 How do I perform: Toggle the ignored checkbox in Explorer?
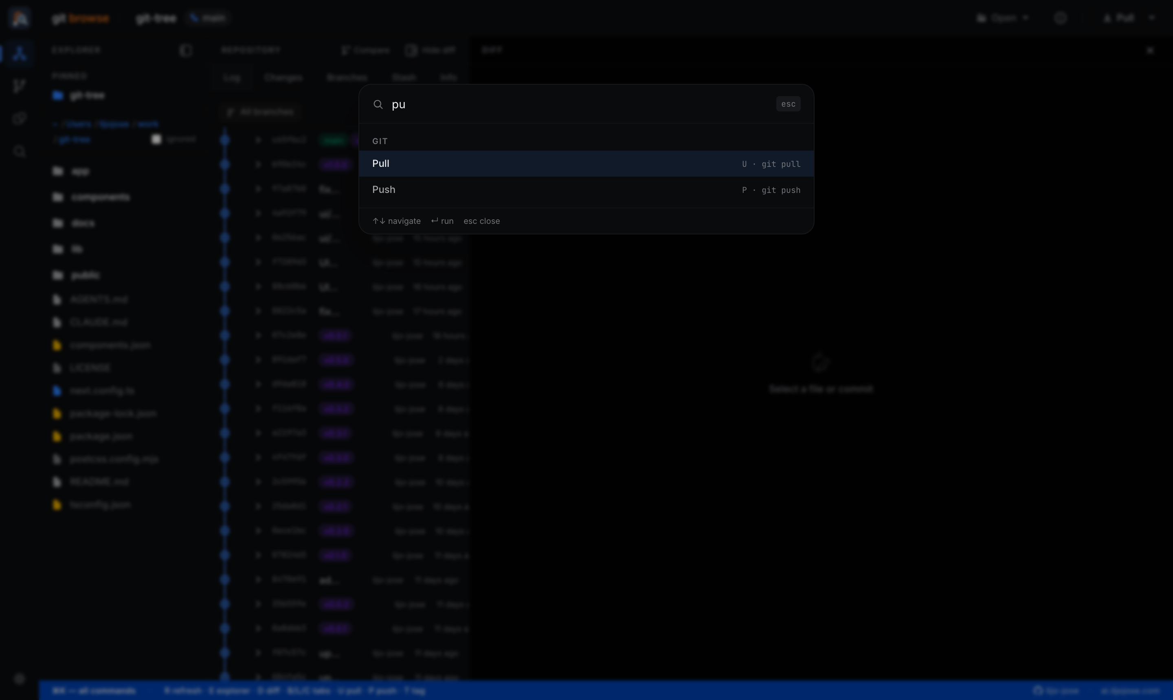coord(156,139)
